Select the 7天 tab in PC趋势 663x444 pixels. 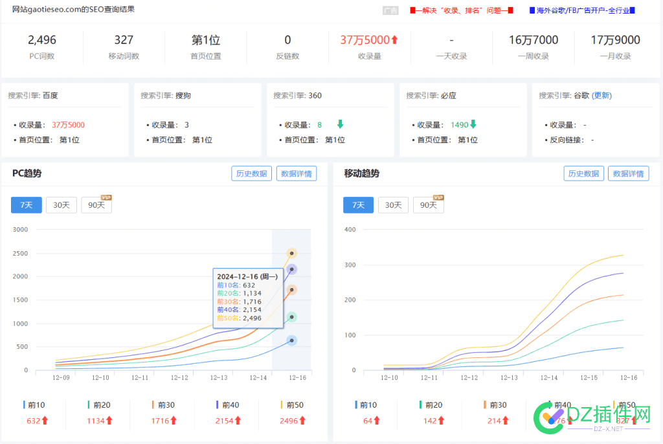tap(26, 205)
